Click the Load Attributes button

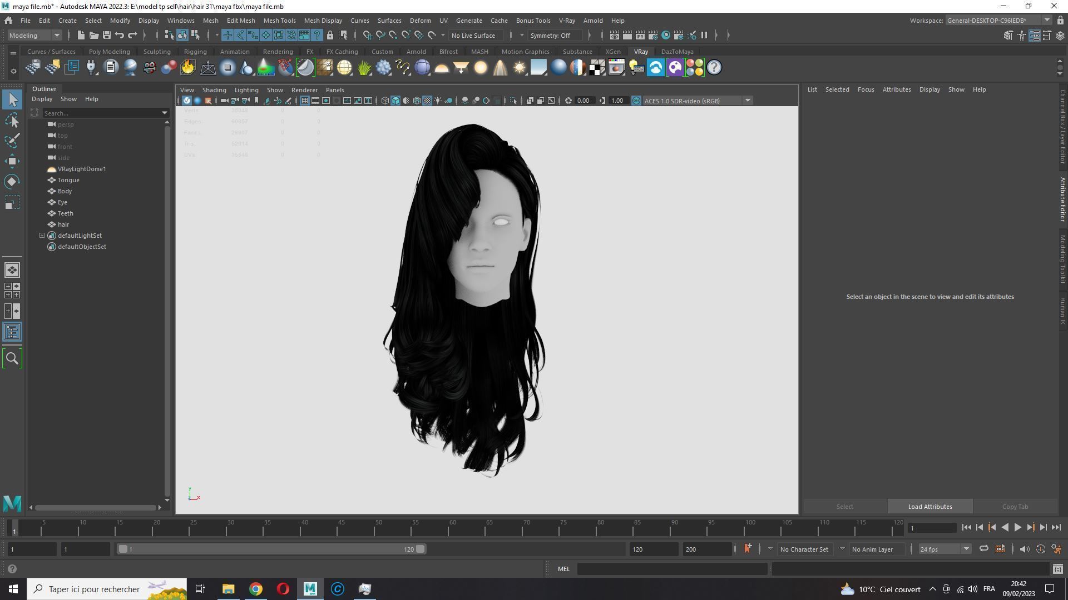tap(930, 507)
